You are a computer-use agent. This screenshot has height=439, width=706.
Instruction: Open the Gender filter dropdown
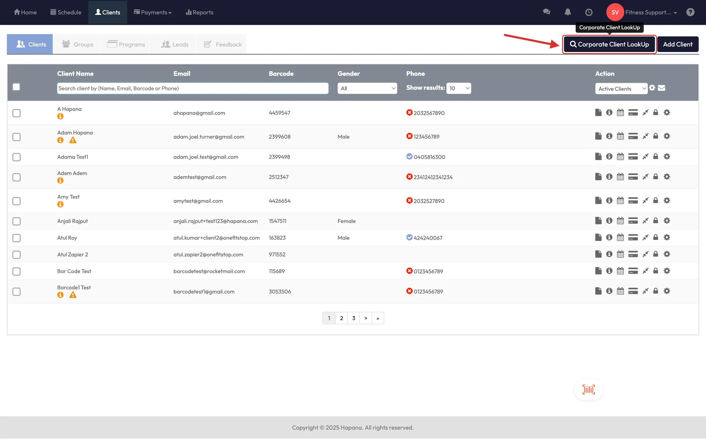367,88
